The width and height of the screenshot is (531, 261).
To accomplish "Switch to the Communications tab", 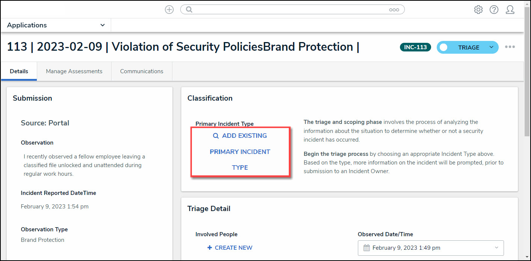I will pos(142,71).
